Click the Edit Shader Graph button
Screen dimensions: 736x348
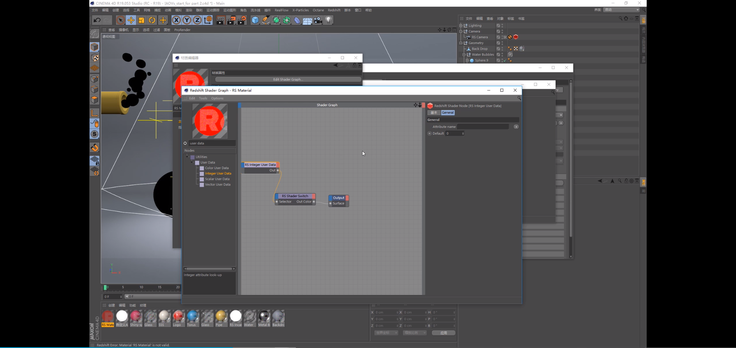(288, 80)
